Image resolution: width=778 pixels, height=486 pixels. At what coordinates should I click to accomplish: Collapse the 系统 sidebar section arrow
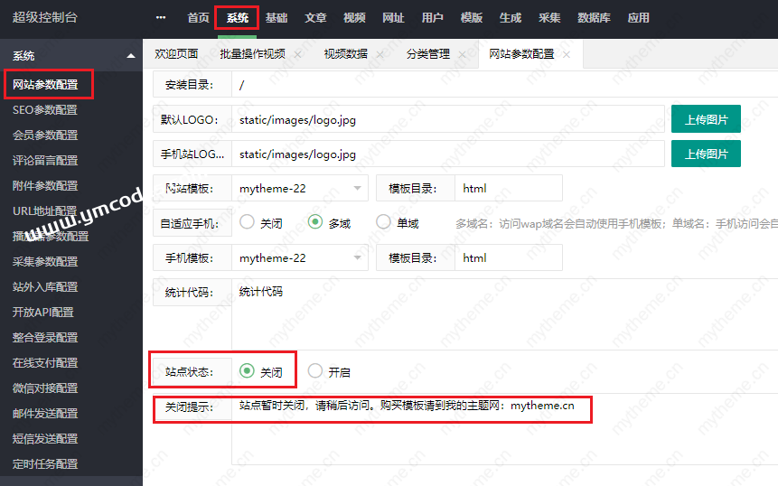point(131,56)
